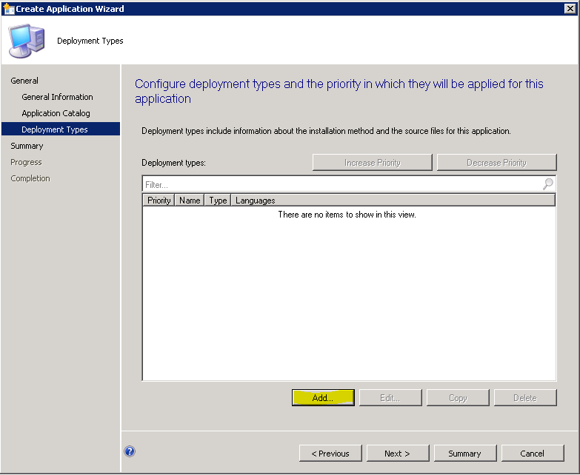580x475 pixels.
Task: Select the Summary step in sidebar
Action: [27, 146]
